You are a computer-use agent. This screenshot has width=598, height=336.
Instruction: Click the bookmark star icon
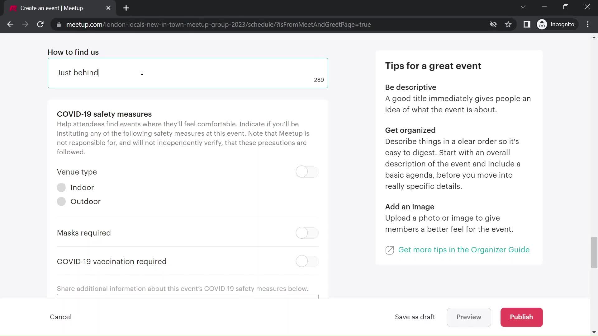click(509, 25)
